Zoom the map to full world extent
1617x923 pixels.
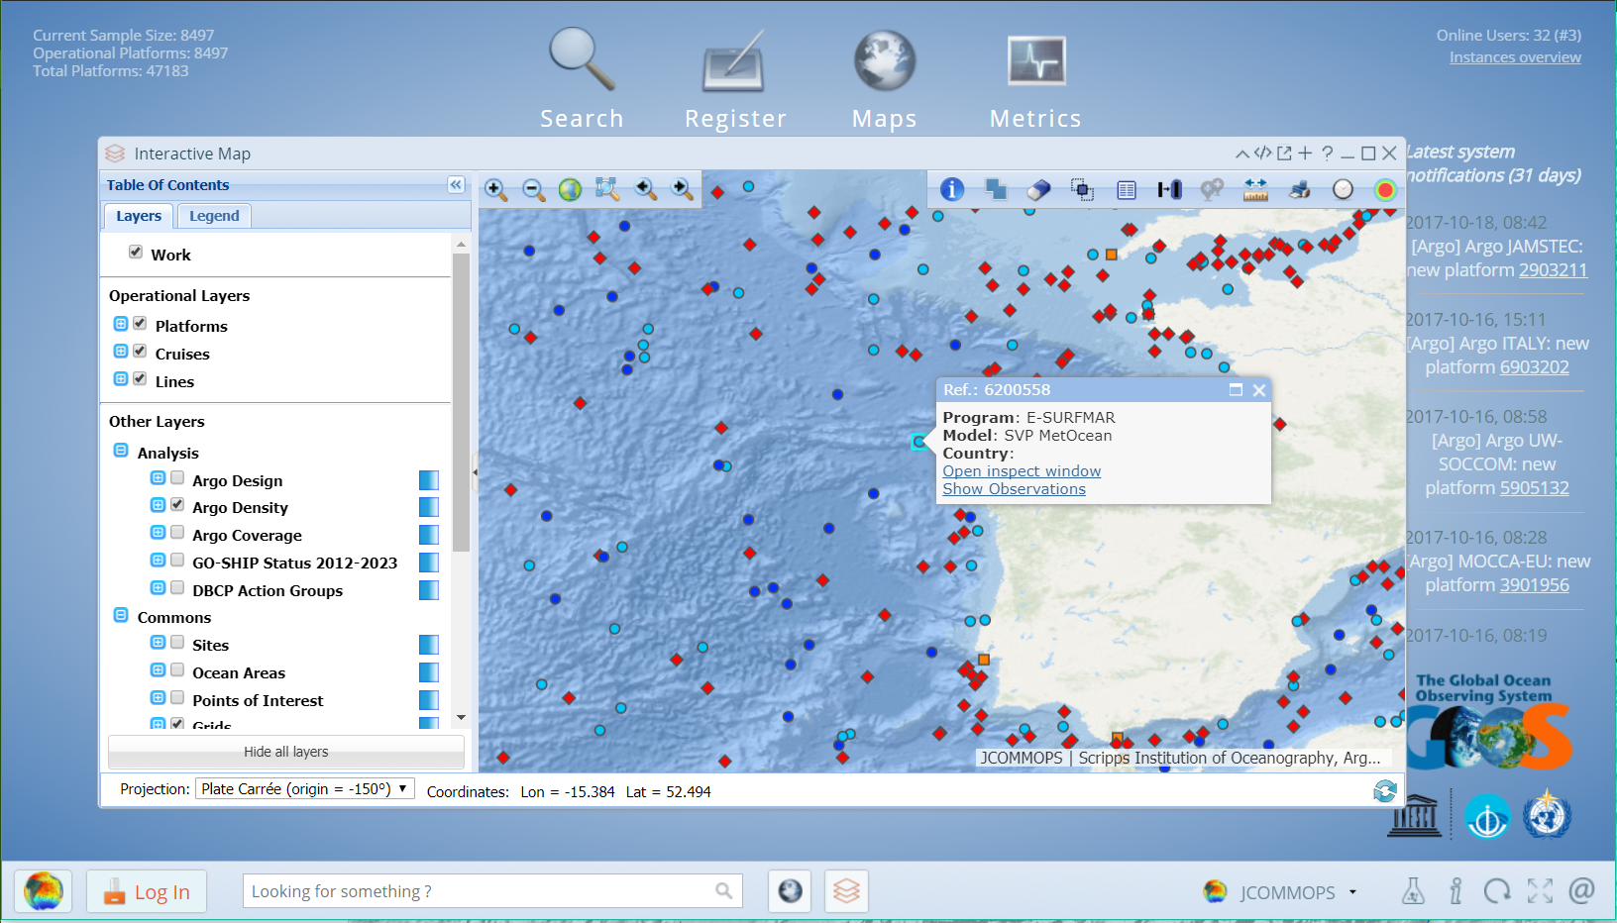pos(570,189)
